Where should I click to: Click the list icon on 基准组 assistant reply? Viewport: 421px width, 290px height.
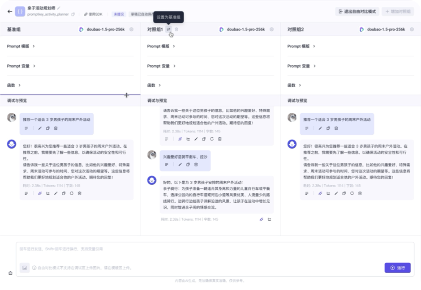(26, 193)
